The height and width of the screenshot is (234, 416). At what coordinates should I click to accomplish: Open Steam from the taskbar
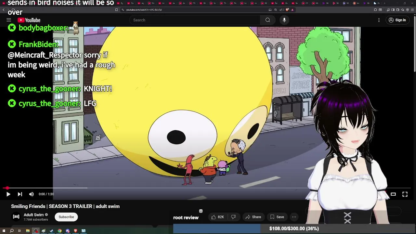51,231
